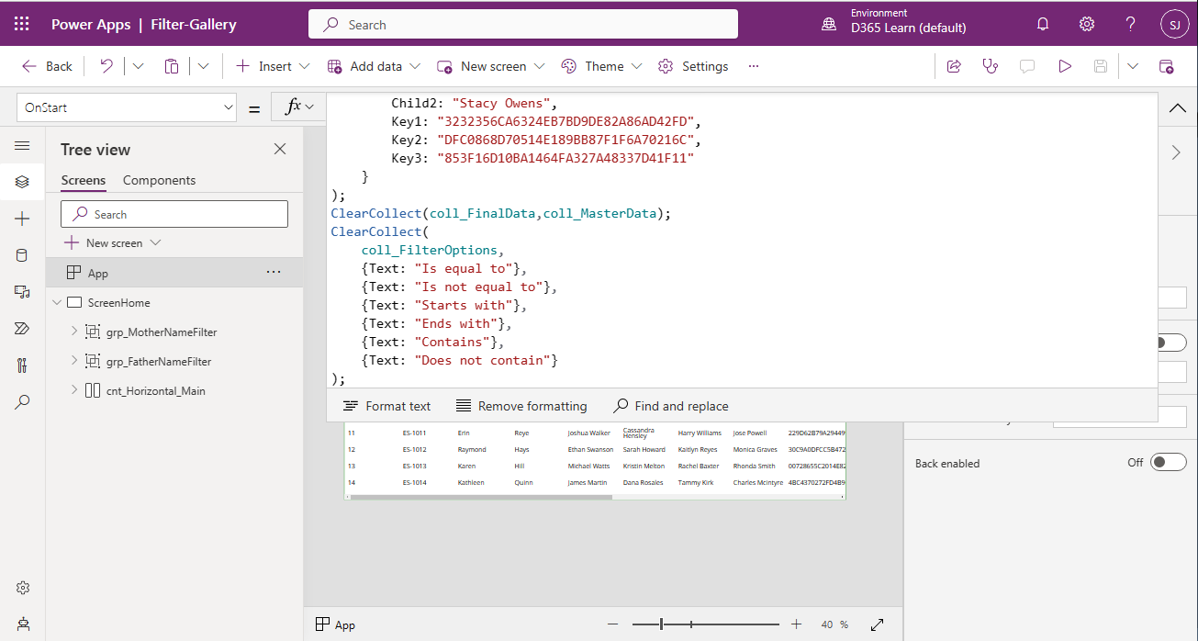Expand the Add data dropdown arrow
Screen dimensions: 1198x641
click(415, 66)
